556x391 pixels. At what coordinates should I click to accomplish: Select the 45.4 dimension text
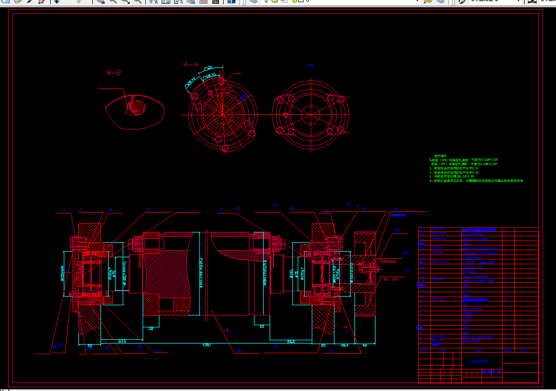click(x=344, y=345)
